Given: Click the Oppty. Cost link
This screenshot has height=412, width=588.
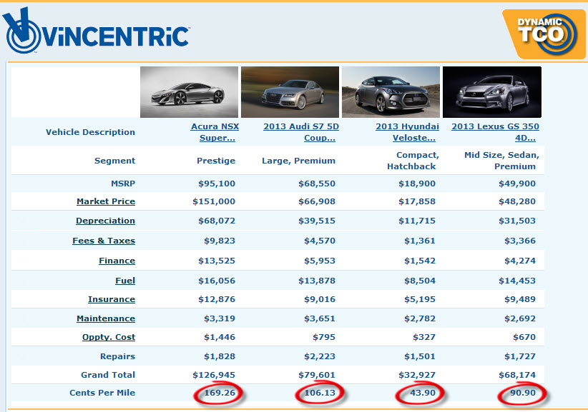Looking at the screenshot, I should (109, 337).
